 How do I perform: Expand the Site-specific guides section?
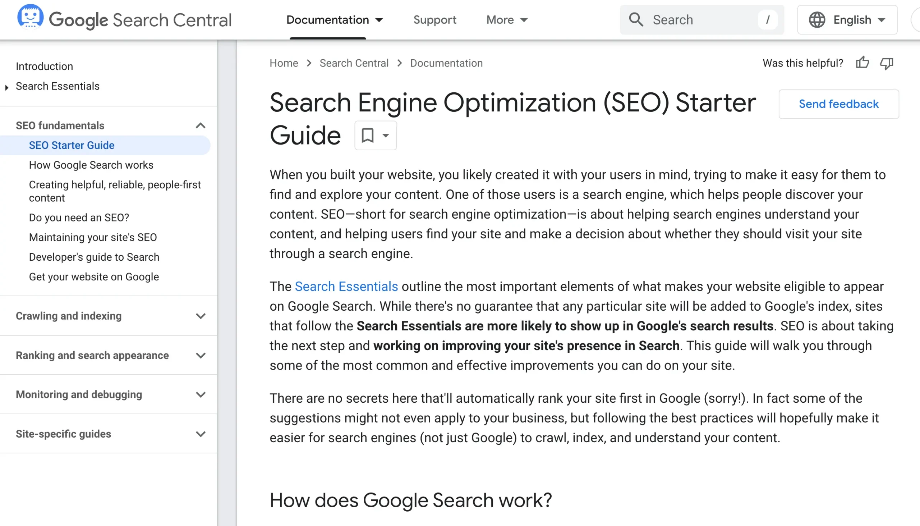point(201,434)
